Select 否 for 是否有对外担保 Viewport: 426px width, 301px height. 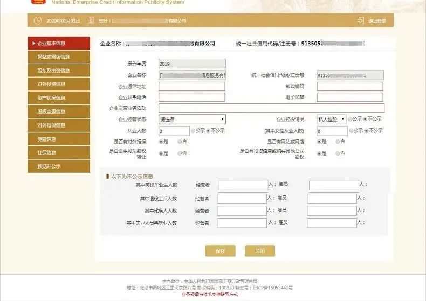(180, 142)
